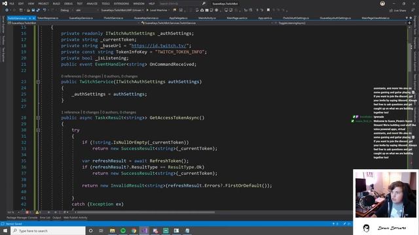Viewport: 419px width, 235px height.
Task: Open the BUILD menu
Action: [56, 4]
